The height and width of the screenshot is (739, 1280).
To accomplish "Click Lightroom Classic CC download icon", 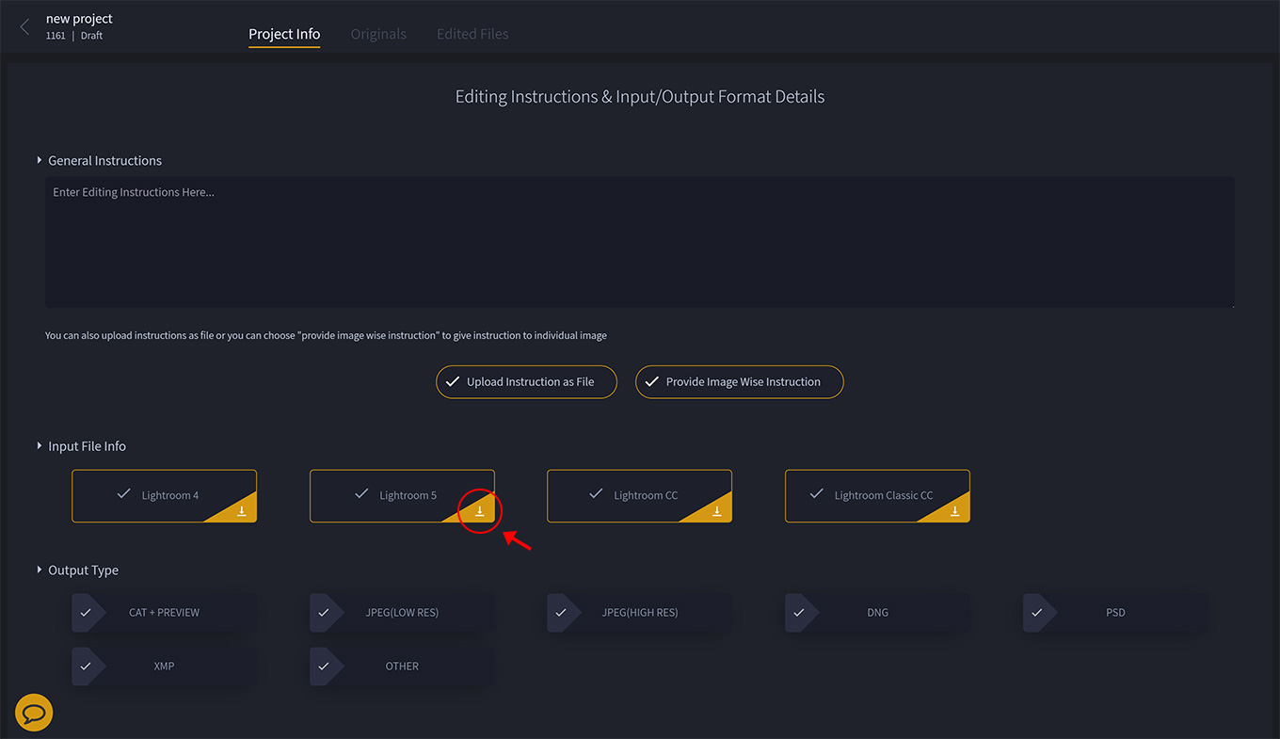I will (x=954, y=511).
